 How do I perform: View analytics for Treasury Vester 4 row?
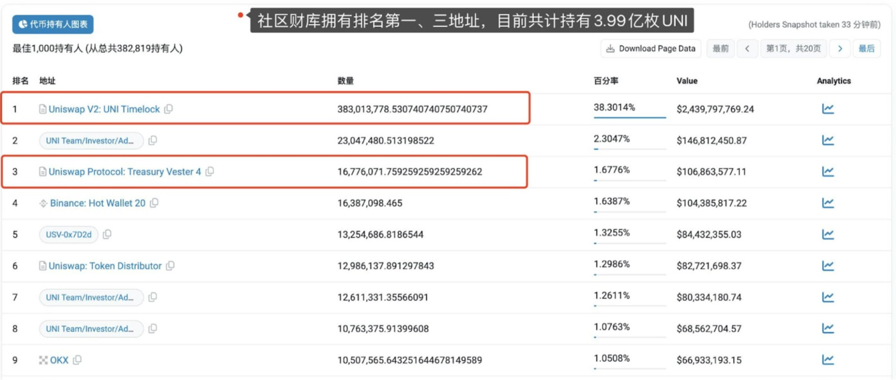tap(828, 172)
